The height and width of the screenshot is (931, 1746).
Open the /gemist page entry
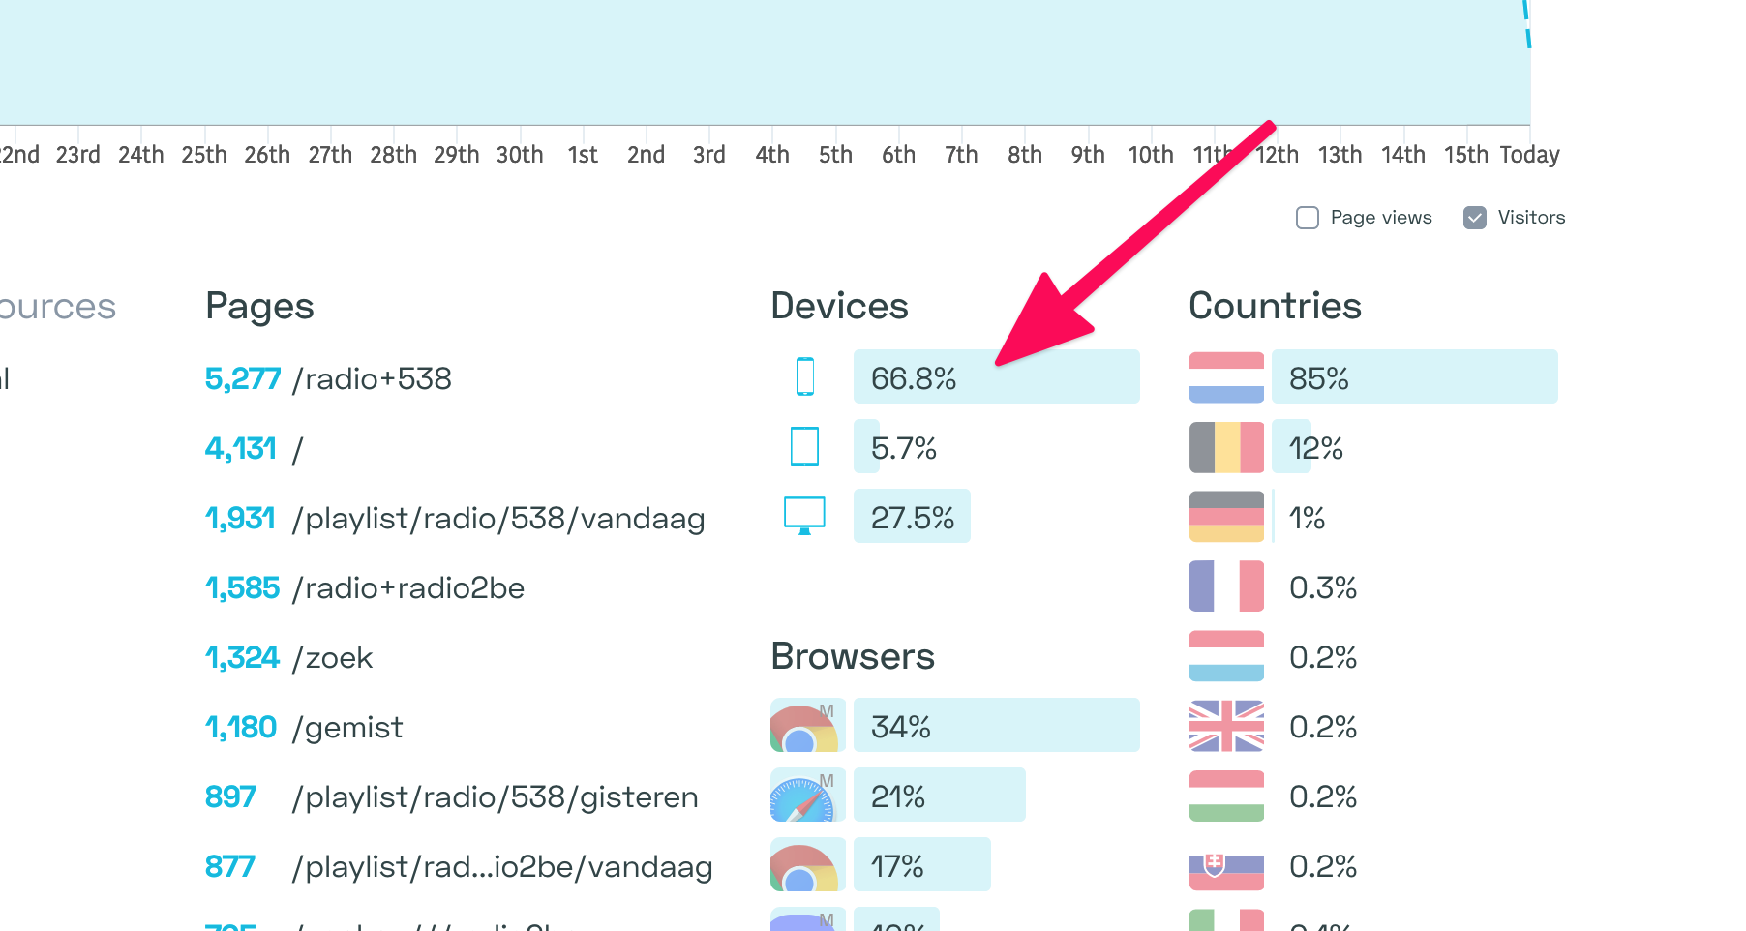[x=347, y=727]
